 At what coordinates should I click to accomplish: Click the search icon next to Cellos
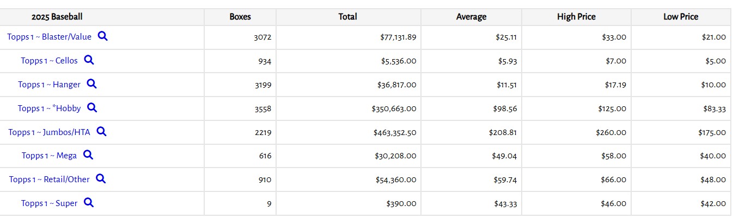click(89, 60)
